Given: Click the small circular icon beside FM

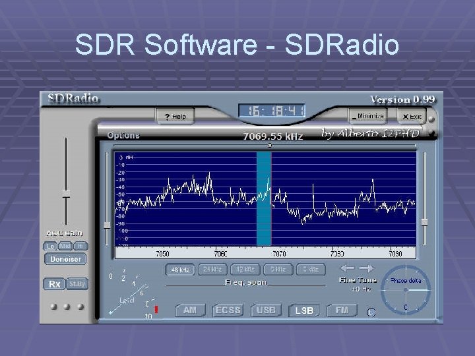Looking at the screenshot, I should click(x=371, y=312).
